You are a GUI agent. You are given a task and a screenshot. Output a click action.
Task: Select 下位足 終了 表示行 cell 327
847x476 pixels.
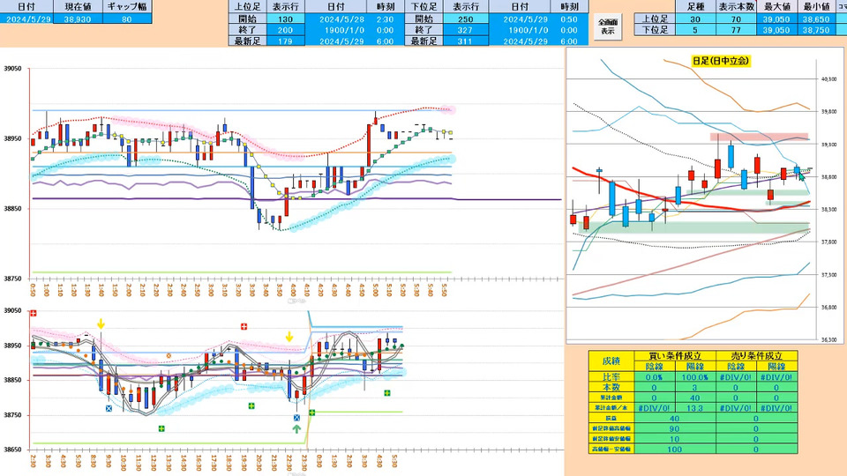pos(465,30)
